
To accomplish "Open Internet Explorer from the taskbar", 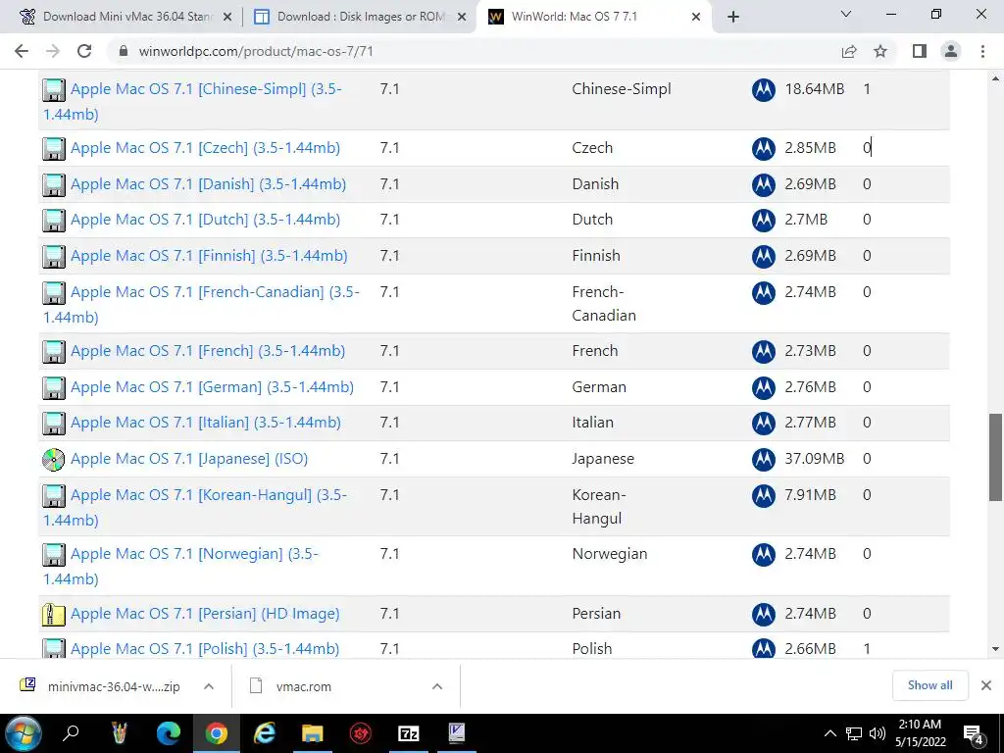I will [x=264, y=733].
